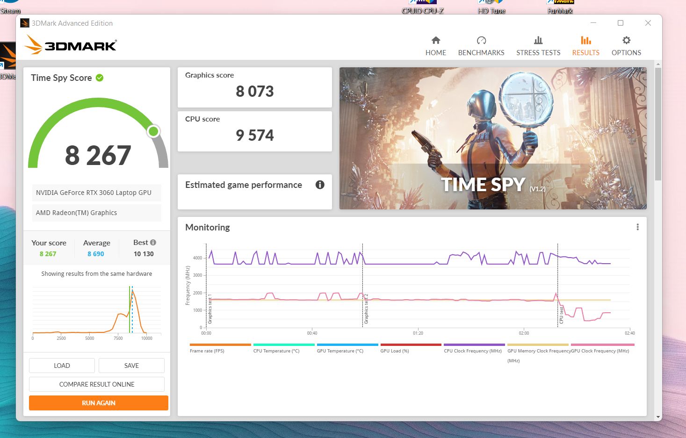Screen dimensions: 686x438
Task: Open the Monitoring three-dot options menu
Action: click(x=637, y=227)
